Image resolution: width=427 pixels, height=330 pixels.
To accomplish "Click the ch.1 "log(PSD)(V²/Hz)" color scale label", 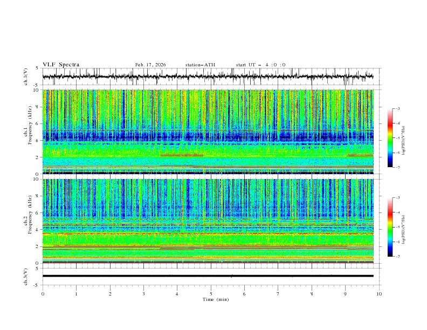I will [x=404, y=140].
